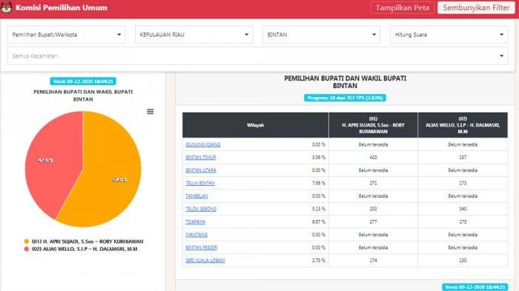This screenshot has width=519, height=291.
Task: Open the Semua Kecamatan dropdown
Action: (257, 56)
